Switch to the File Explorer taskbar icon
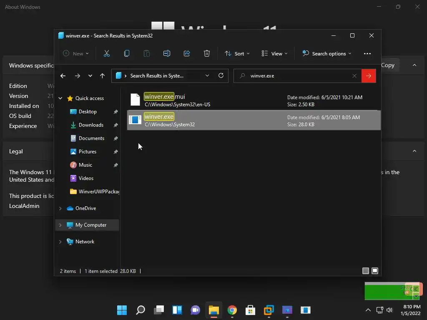Screen dimensions: 427x320 click(x=214, y=310)
